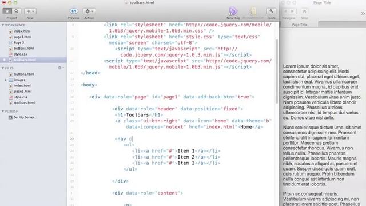Click the Set Up Server icon
This screenshot has width=366, height=206.
(10, 117)
